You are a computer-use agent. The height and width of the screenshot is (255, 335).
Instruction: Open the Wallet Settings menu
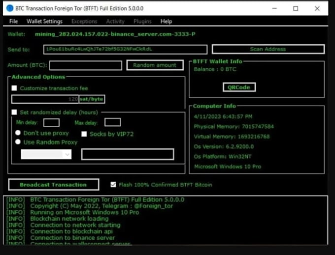pyautogui.click(x=44, y=21)
